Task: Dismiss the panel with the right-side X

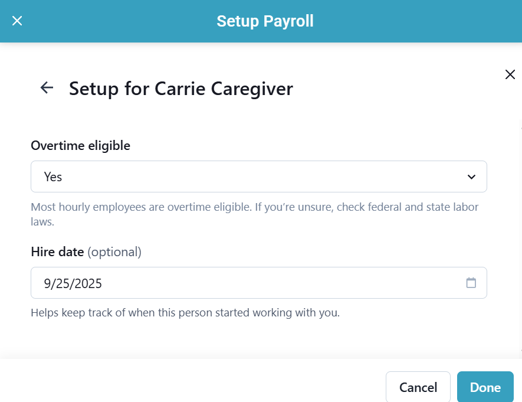Action: point(510,74)
